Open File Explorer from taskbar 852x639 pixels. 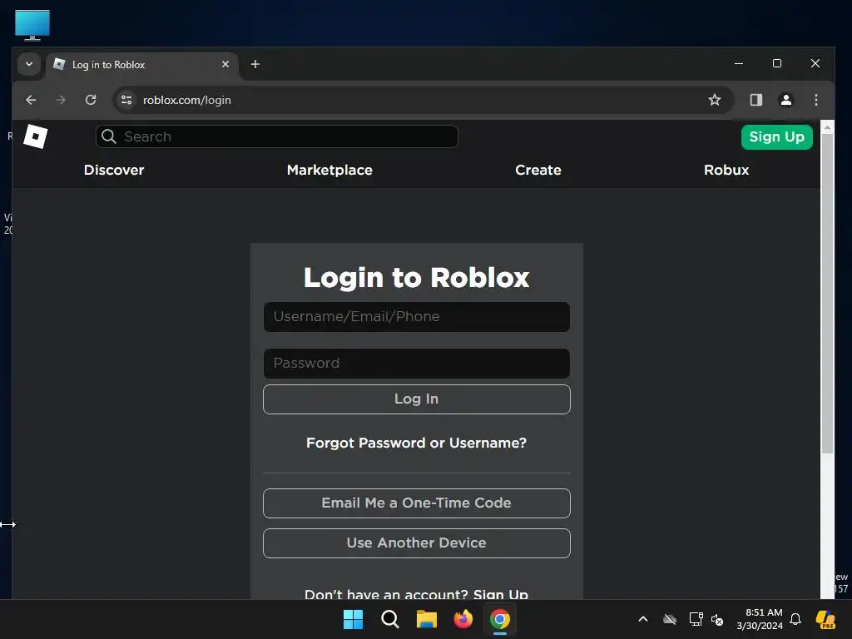(427, 619)
